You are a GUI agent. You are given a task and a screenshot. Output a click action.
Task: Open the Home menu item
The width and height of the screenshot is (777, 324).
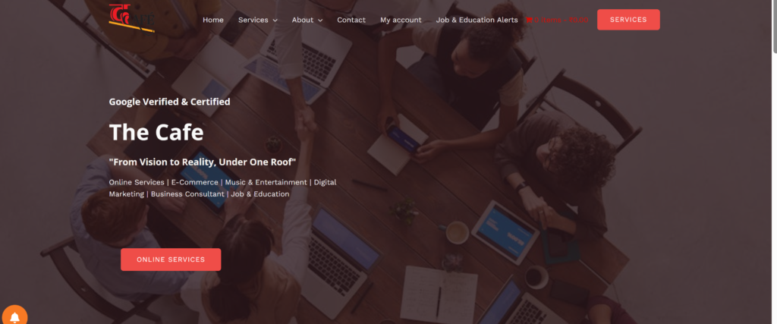(213, 20)
